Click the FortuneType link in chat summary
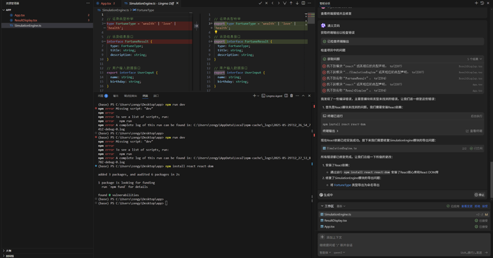493x258 pixels. point(342,185)
